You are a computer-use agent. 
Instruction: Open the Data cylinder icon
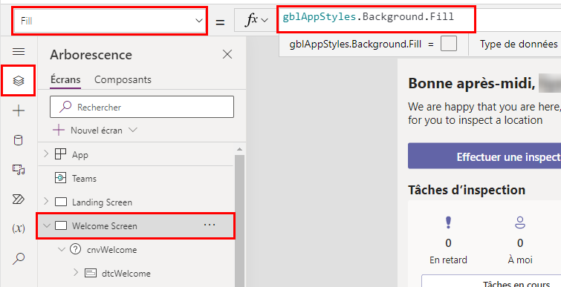(19, 140)
